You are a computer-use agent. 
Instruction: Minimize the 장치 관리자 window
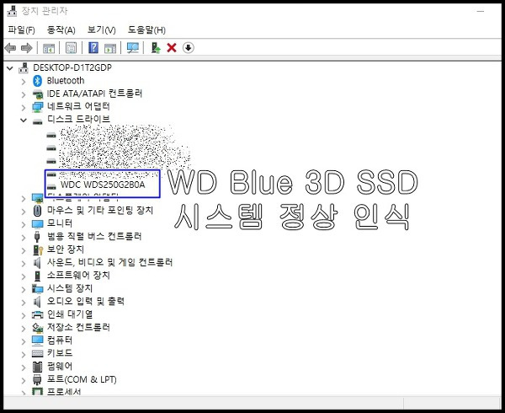pyautogui.click(x=481, y=11)
